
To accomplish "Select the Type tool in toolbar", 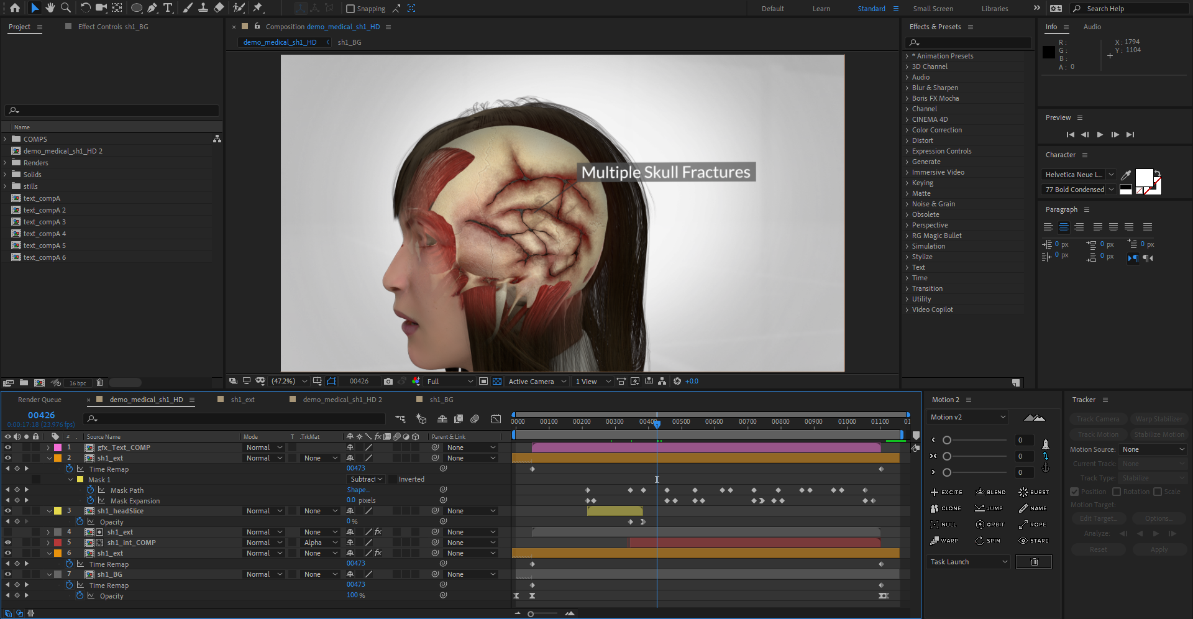I will (168, 8).
